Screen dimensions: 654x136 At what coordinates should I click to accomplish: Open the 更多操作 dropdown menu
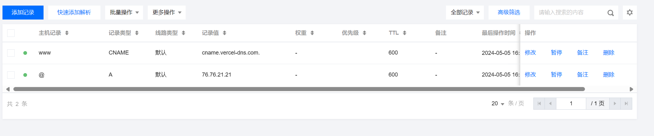(167, 12)
